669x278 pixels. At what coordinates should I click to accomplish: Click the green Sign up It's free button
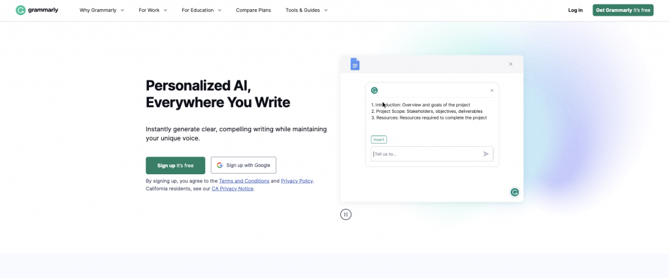(175, 166)
